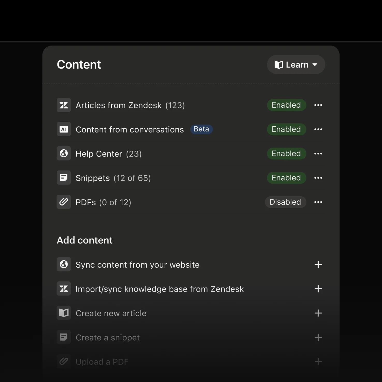Click plus to sync content from your website
382x382 pixels.
point(318,265)
